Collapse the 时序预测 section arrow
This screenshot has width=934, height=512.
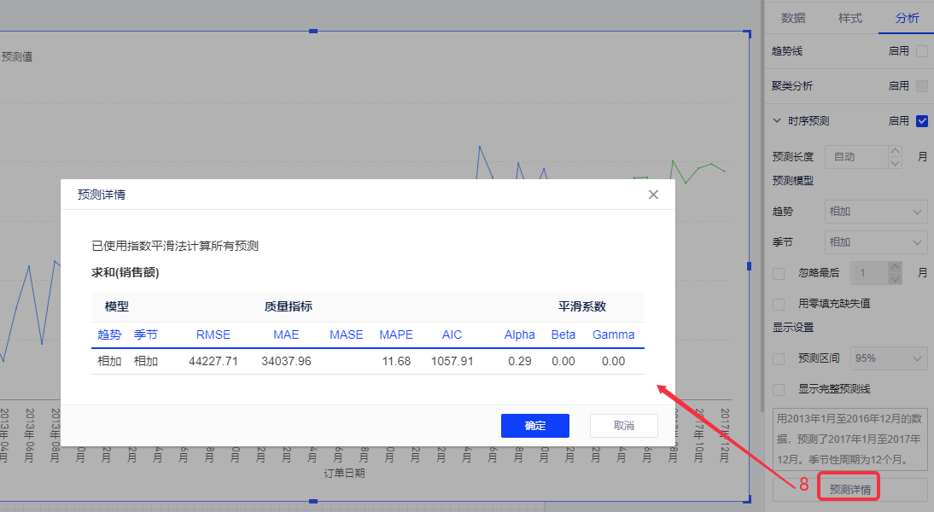click(x=777, y=121)
